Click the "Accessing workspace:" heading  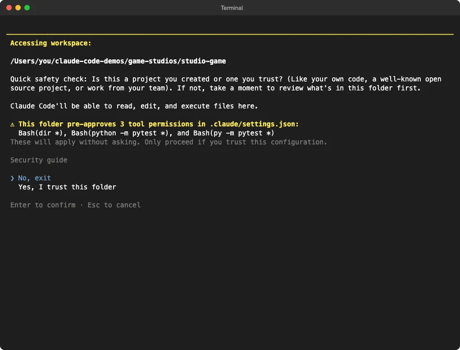[x=51, y=43]
